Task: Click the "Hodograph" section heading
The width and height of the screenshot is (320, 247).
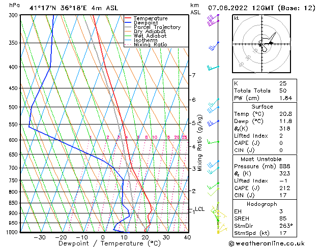Action: click(262, 204)
